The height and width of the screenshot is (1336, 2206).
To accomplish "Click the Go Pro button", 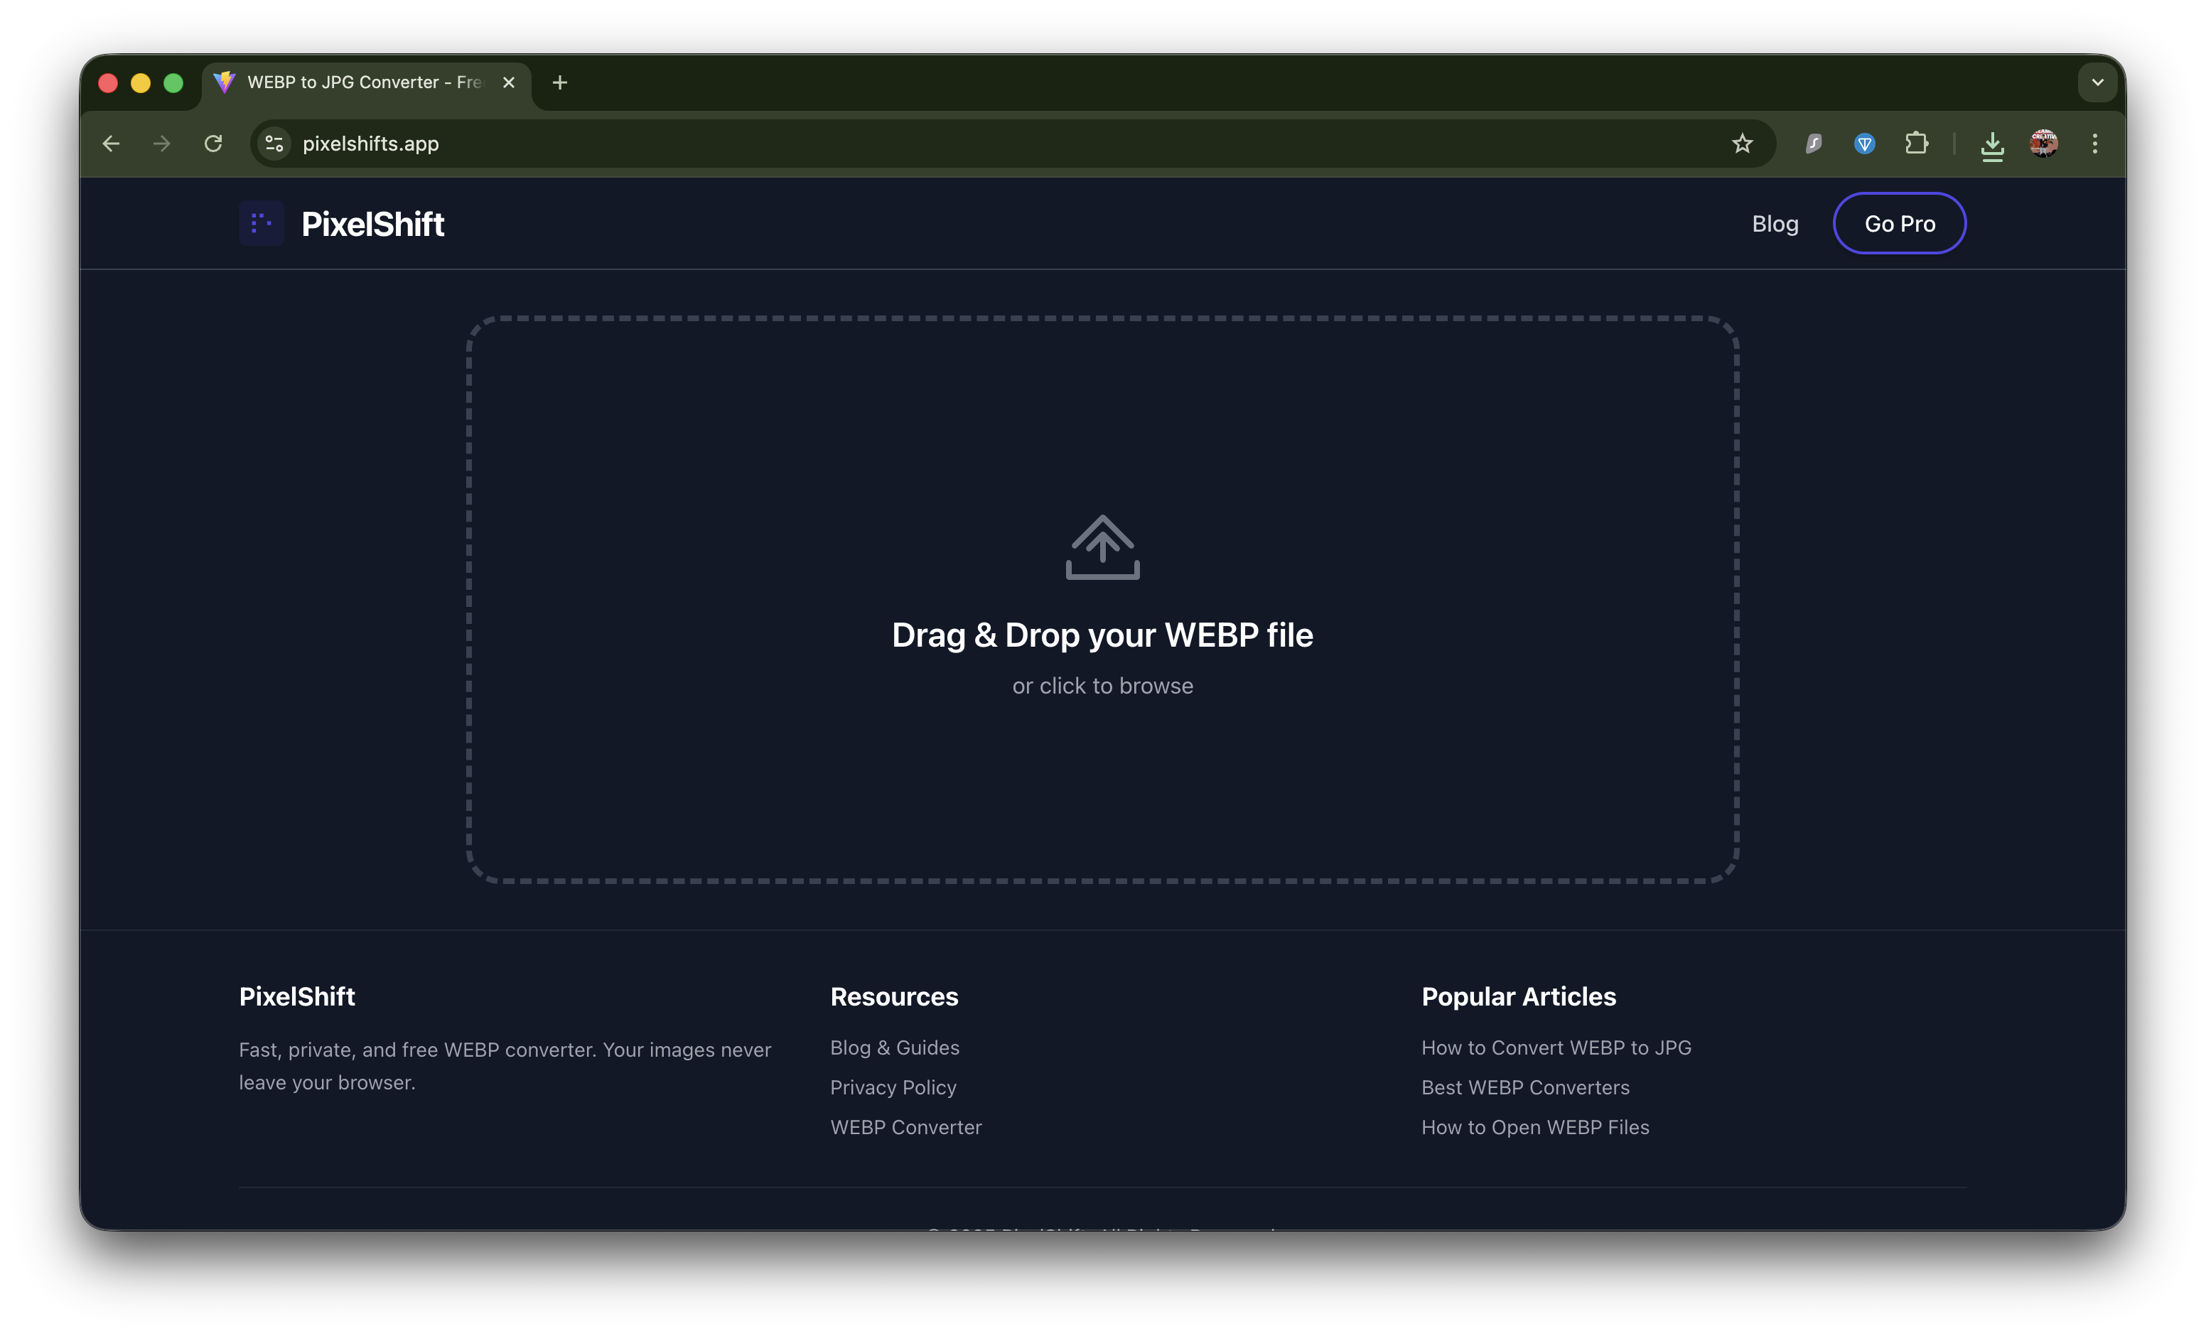I will [1899, 224].
